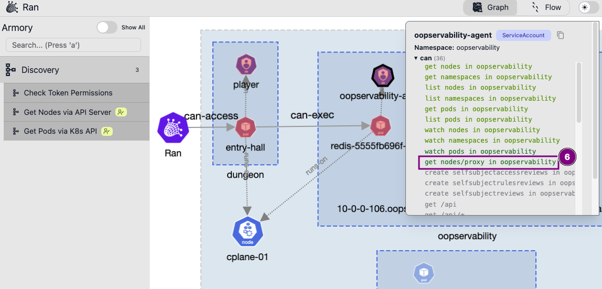This screenshot has width=602, height=289.
Task: Click the can-access edge label
Action: point(211,116)
